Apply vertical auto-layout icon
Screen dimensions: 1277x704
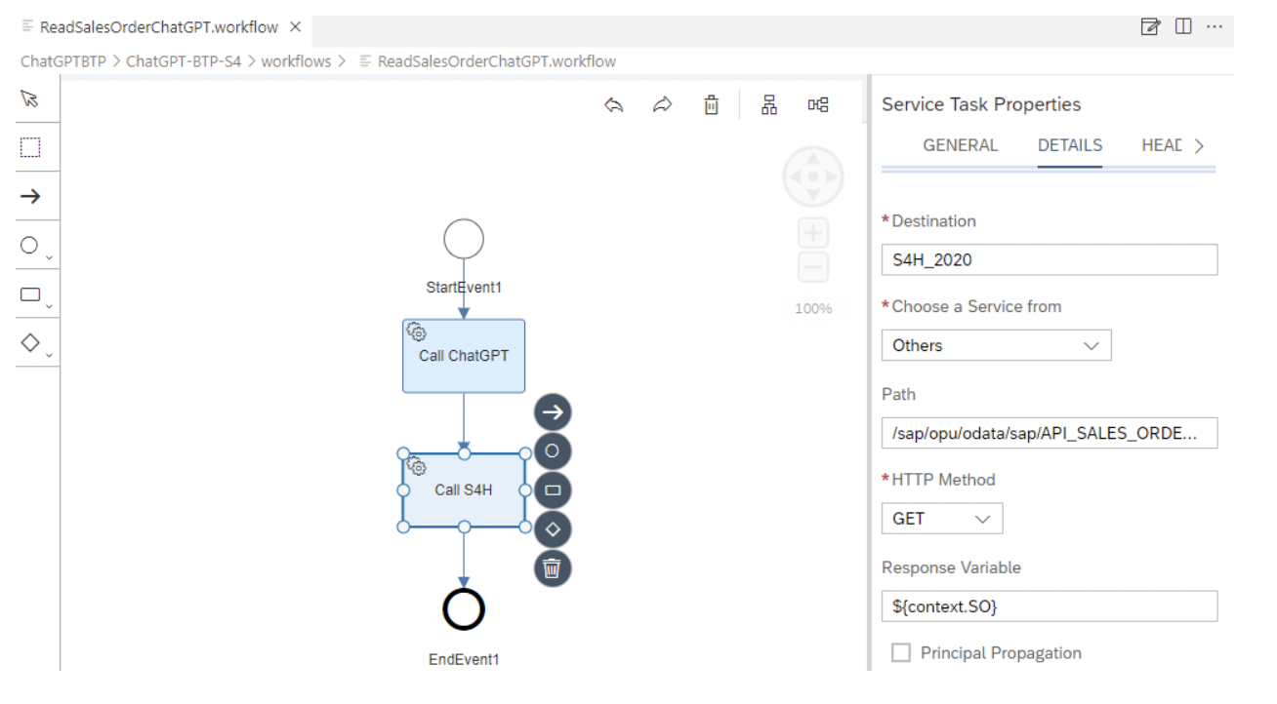pyautogui.click(x=769, y=105)
